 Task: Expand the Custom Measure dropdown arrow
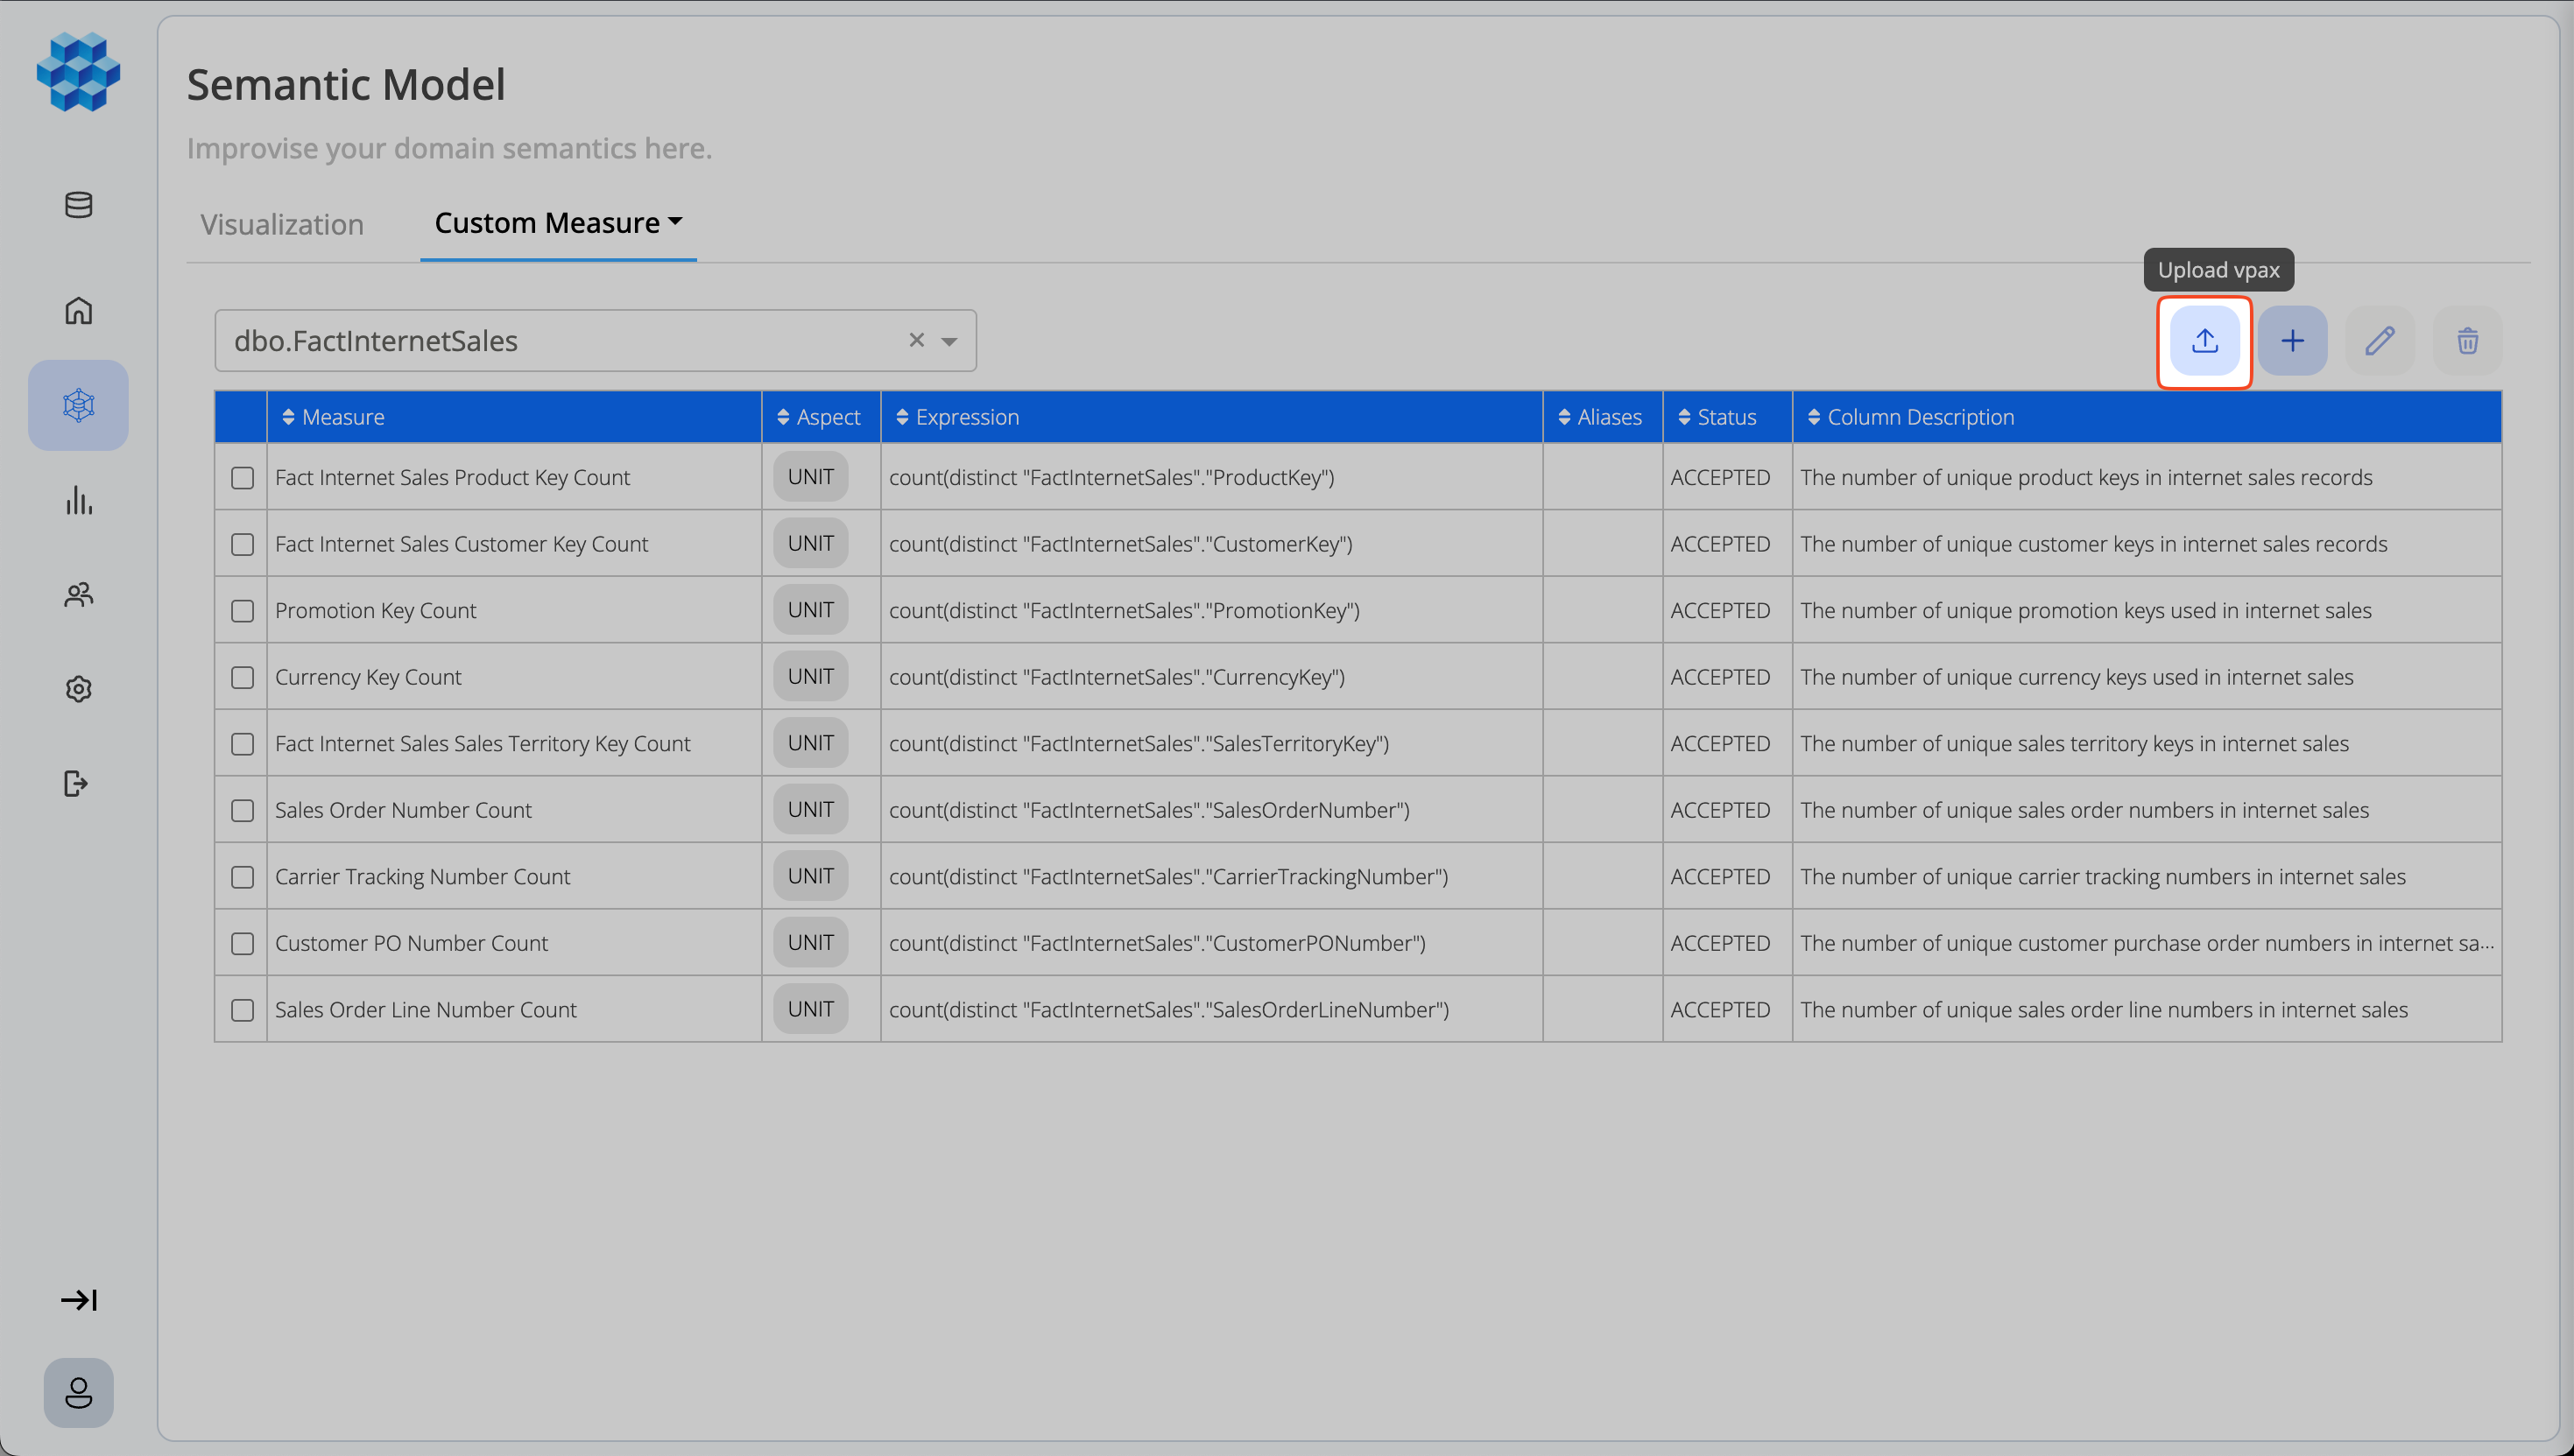tap(676, 222)
